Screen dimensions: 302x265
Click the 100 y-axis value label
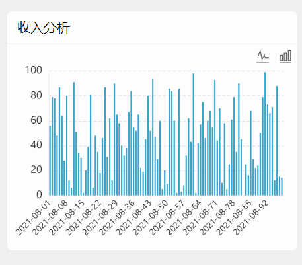coord(34,70)
